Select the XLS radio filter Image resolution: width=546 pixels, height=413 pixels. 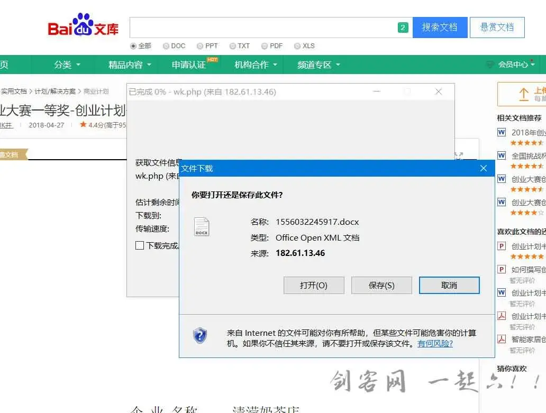(297, 46)
